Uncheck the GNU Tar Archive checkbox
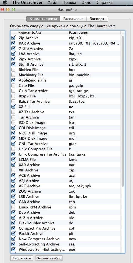This screenshot has width=133, height=263. point(13,144)
